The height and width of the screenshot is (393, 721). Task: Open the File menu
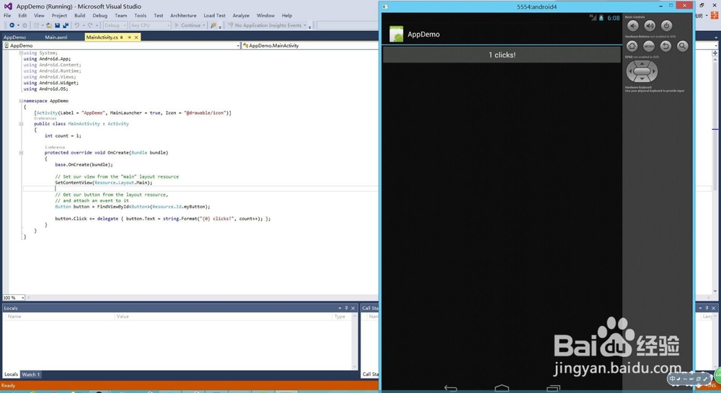pos(7,15)
